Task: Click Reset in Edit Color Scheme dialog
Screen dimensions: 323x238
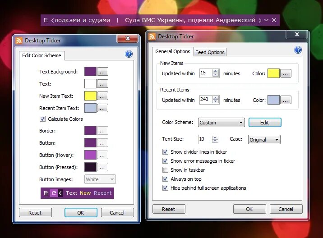Action: [x=35, y=213]
